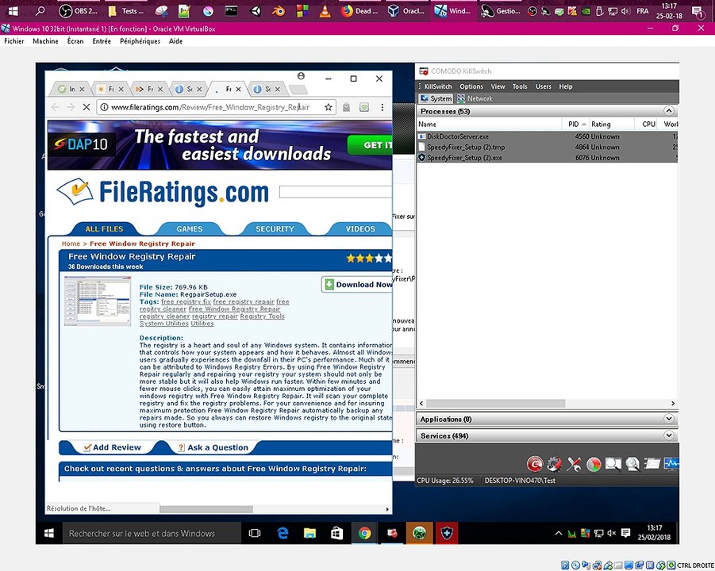The image size is (715, 571).
Task: Click the VirtualBox optical drive status icon
Action: coord(575,565)
